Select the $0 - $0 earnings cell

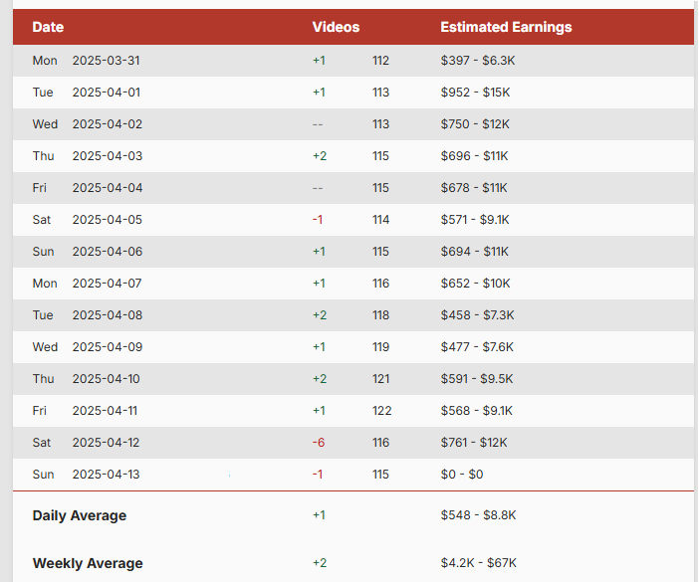point(462,475)
